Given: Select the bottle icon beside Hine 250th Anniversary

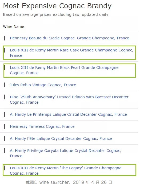Looking at the screenshot, I should point(5,97).
